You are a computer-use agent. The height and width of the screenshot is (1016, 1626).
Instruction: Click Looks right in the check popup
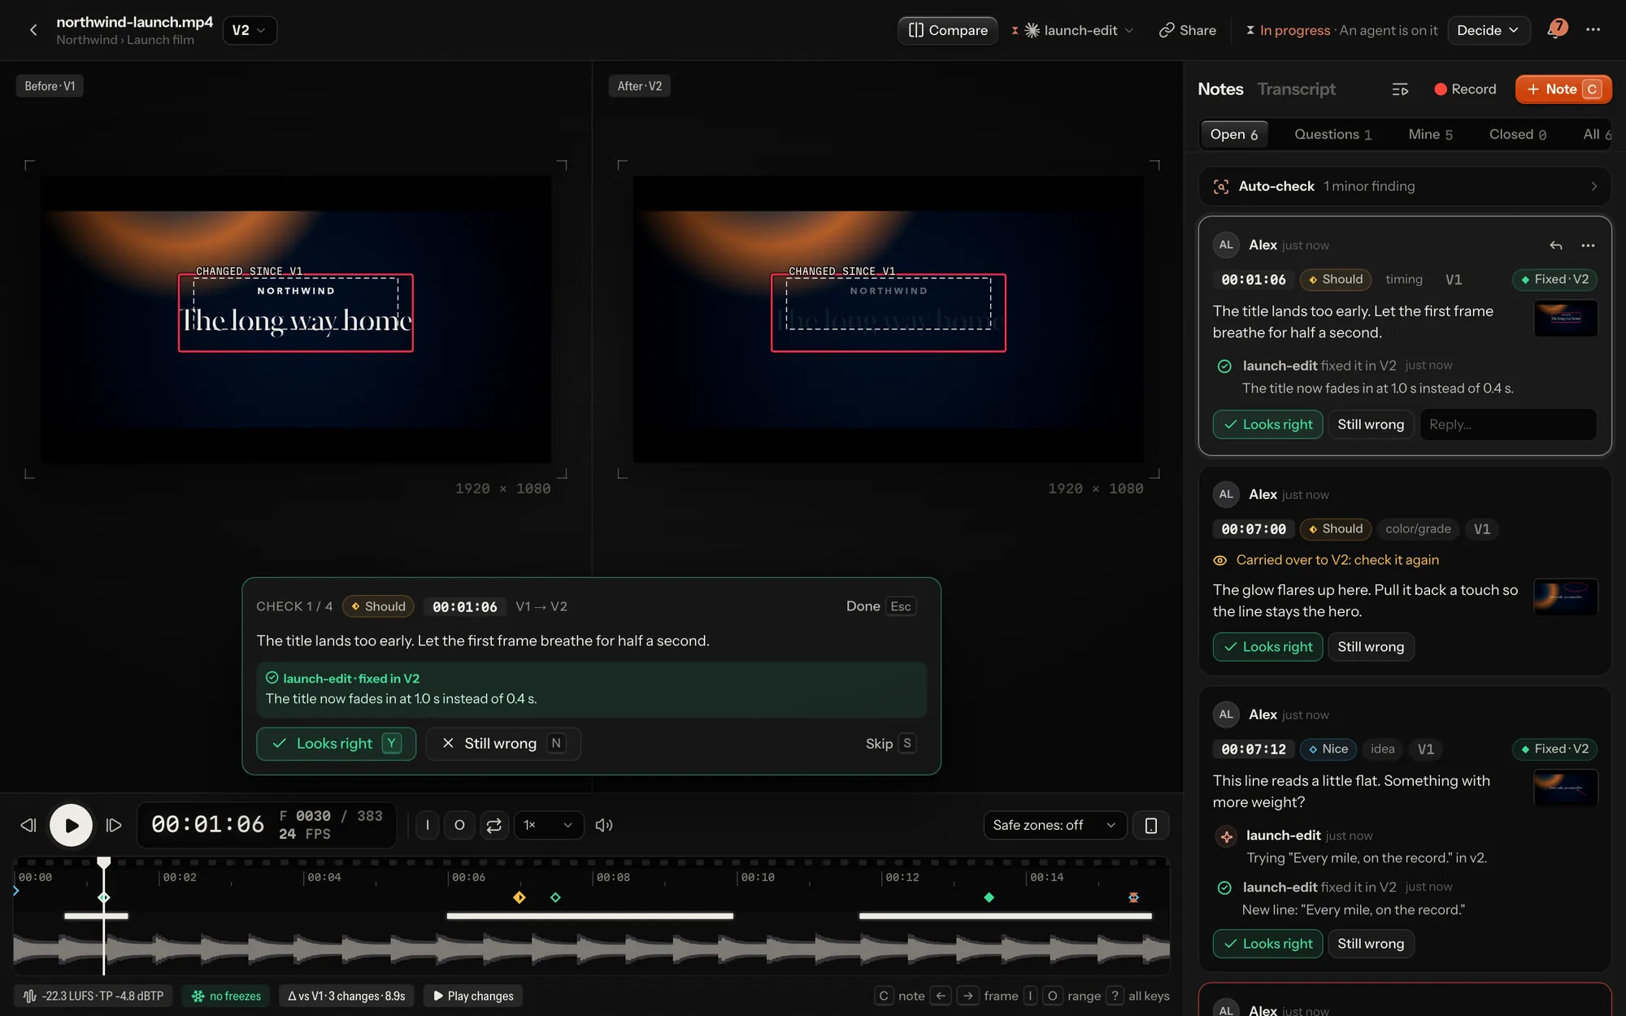[336, 744]
